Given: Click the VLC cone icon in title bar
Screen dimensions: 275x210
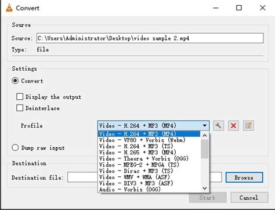Looking at the screenshot, I should click(9, 8).
